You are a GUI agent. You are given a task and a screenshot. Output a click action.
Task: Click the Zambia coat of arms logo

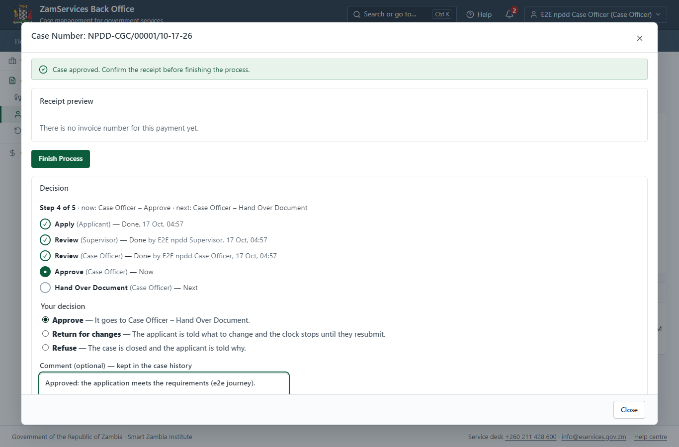click(x=23, y=14)
